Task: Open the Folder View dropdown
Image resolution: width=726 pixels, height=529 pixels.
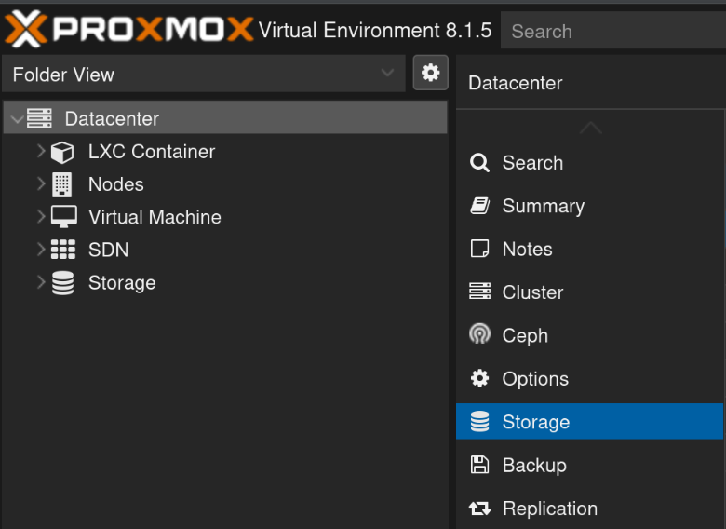Action: click(203, 75)
